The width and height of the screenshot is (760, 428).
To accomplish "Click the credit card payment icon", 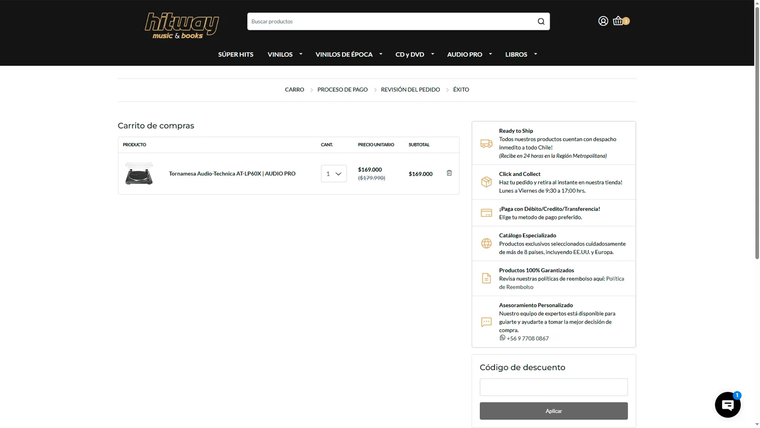I will click(x=486, y=213).
